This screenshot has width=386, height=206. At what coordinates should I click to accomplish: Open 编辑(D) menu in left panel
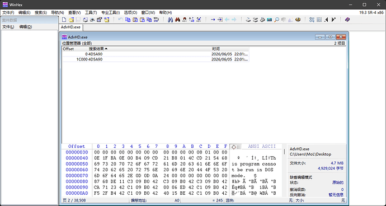click(x=26, y=27)
